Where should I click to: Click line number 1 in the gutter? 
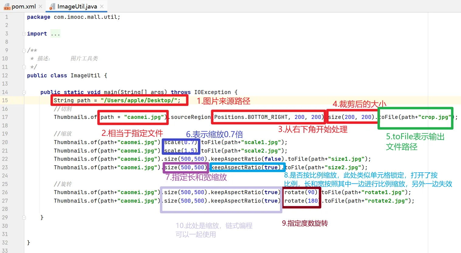pyautogui.click(x=7, y=17)
